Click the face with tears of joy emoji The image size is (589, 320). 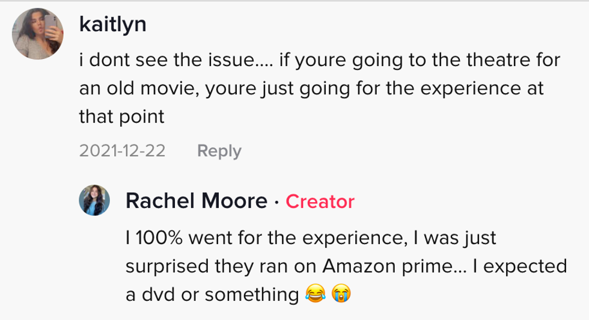coord(314,294)
